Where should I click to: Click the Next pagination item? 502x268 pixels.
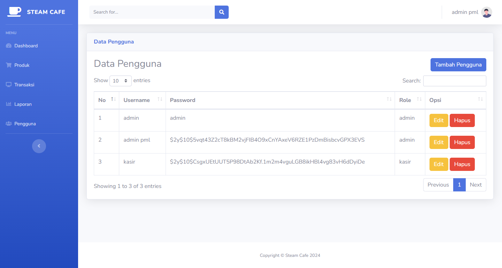[476, 185]
